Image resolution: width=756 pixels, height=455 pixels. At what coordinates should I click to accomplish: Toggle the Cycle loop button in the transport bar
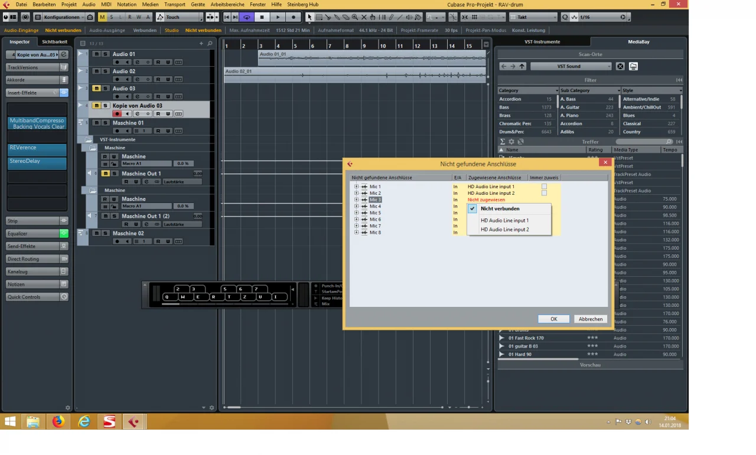click(x=247, y=17)
